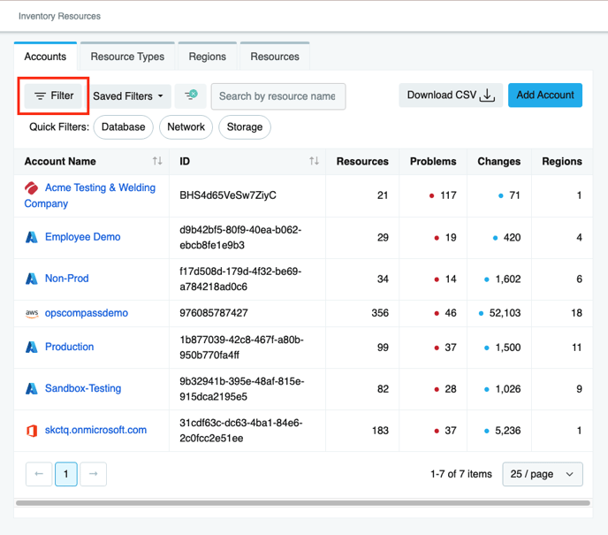608x535 pixels.
Task: Click Azure icon beside Non-Prod
Action: [x=32, y=279]
